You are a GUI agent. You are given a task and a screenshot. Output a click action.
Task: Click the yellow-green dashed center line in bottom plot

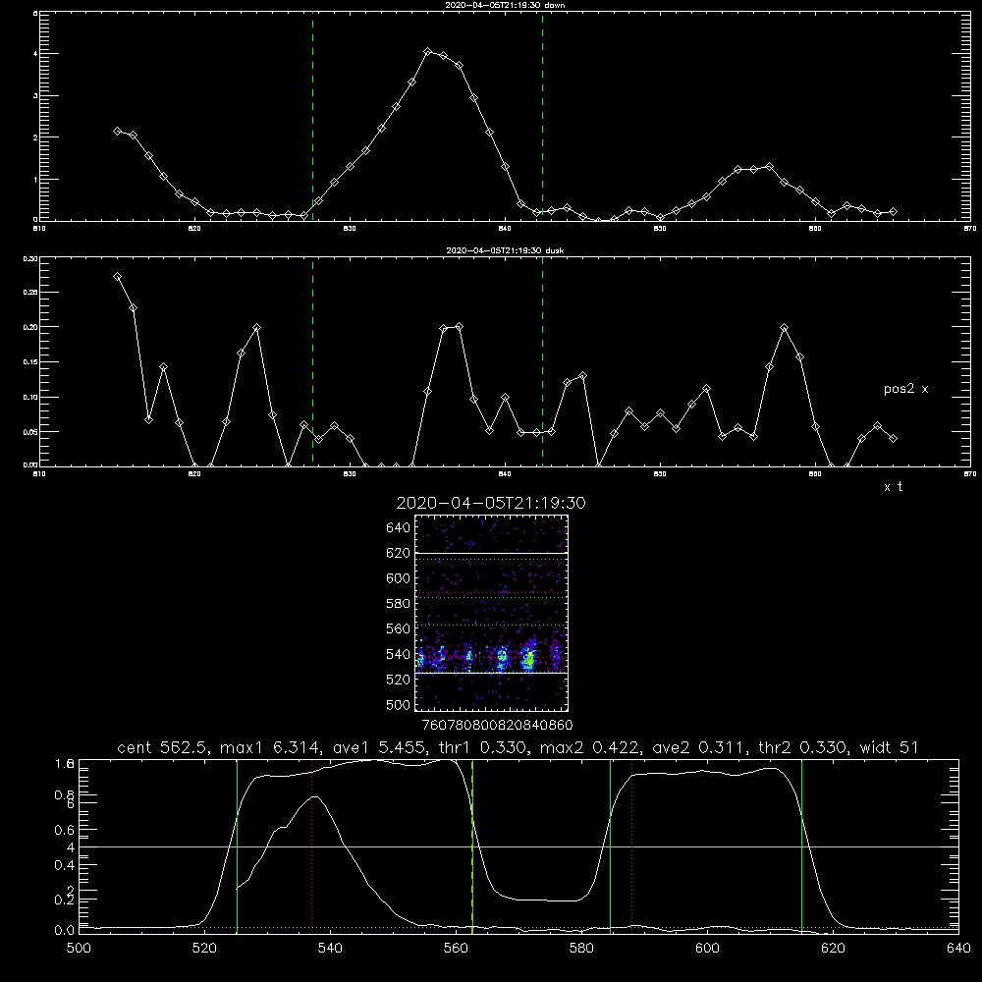click(472, 846)
